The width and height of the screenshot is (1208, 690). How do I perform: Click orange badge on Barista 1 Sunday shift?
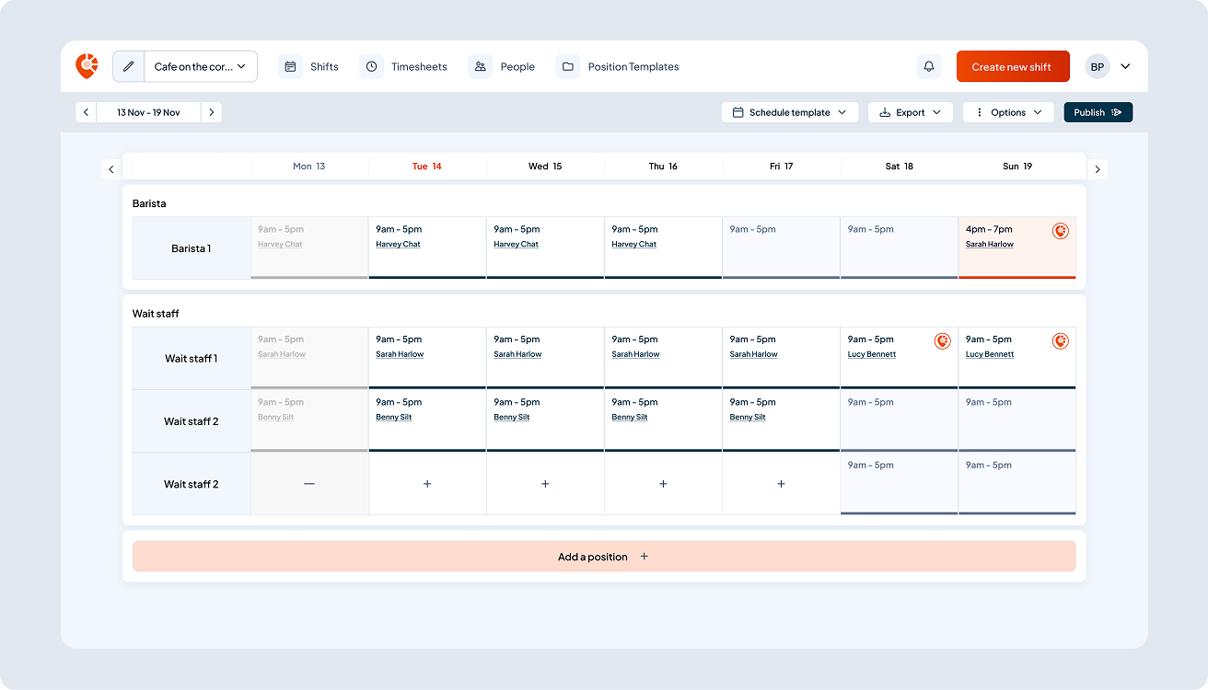tap(1060, 231)
